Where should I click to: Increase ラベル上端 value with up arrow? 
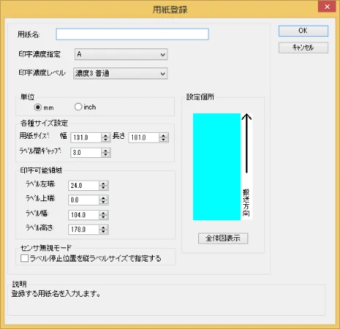tap(104, 198)
